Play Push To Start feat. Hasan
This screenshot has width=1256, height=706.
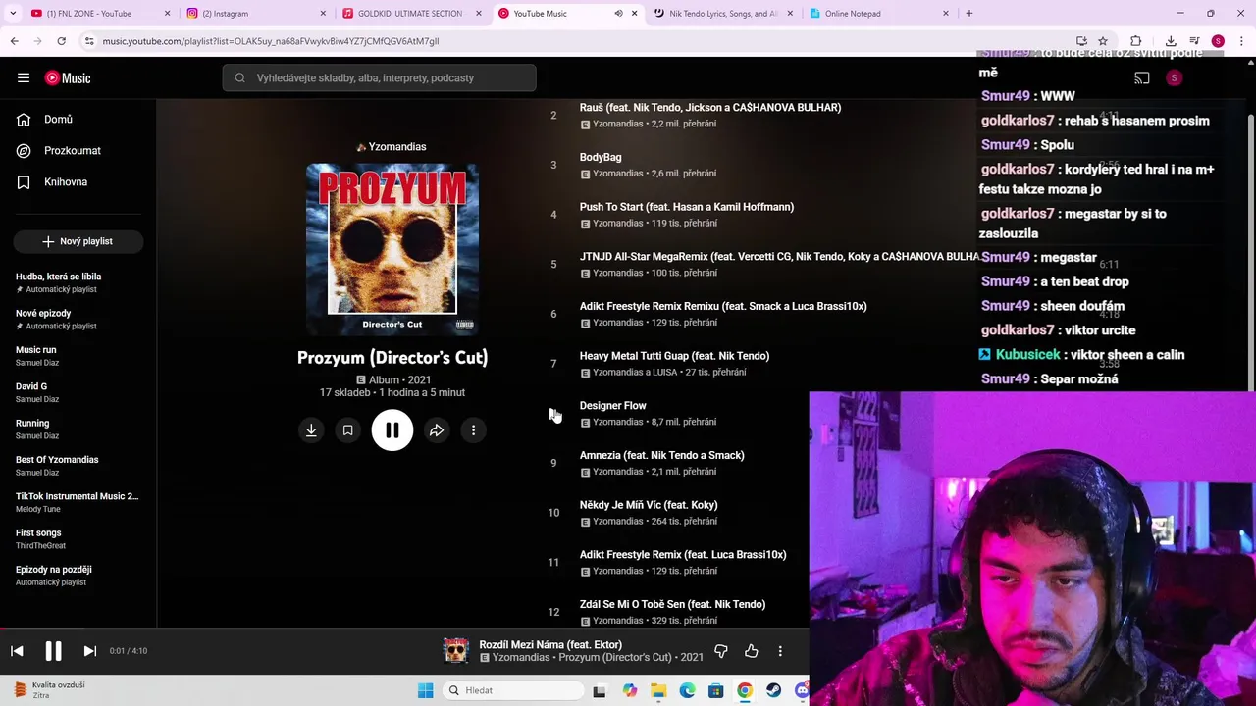687,207
